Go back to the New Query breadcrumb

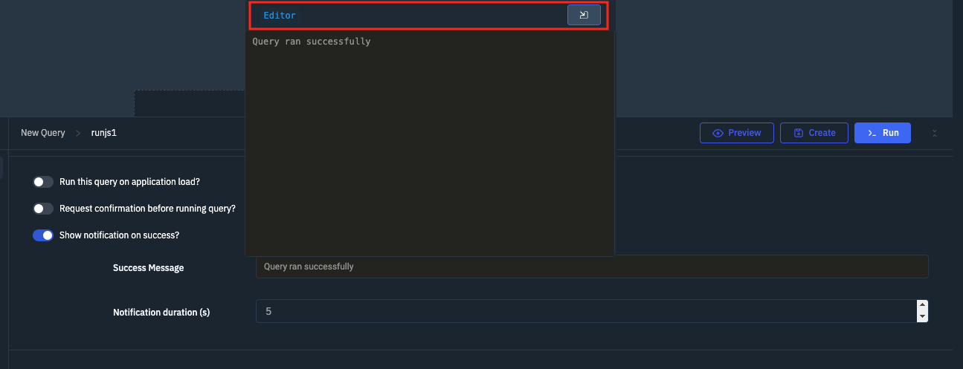pos(43,133)
